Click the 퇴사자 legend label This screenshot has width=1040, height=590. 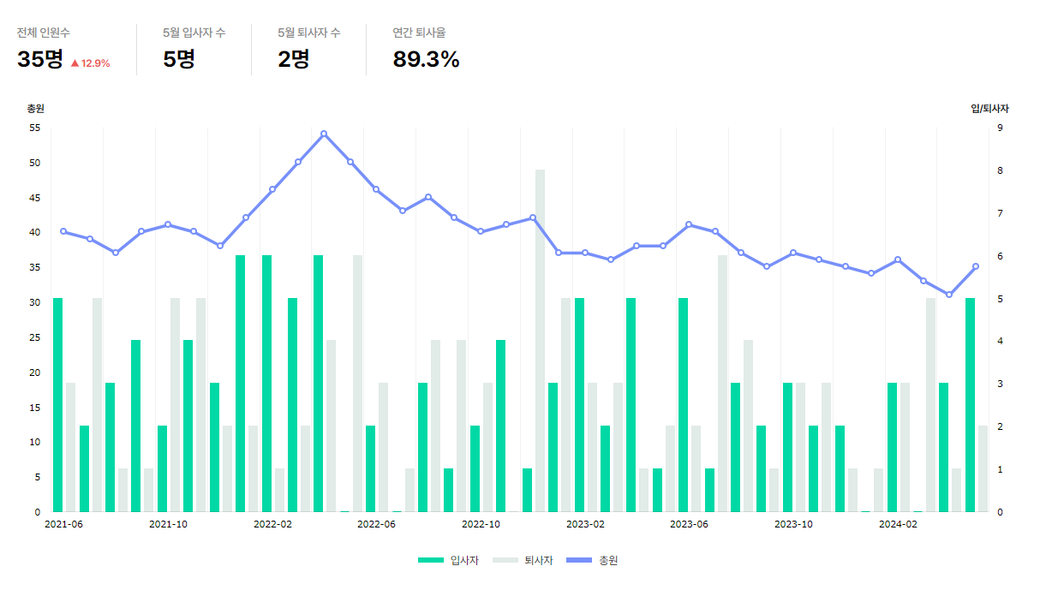(x=538, y=560)
